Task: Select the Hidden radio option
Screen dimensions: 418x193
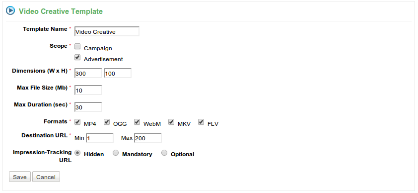Action: coord(77,153)
